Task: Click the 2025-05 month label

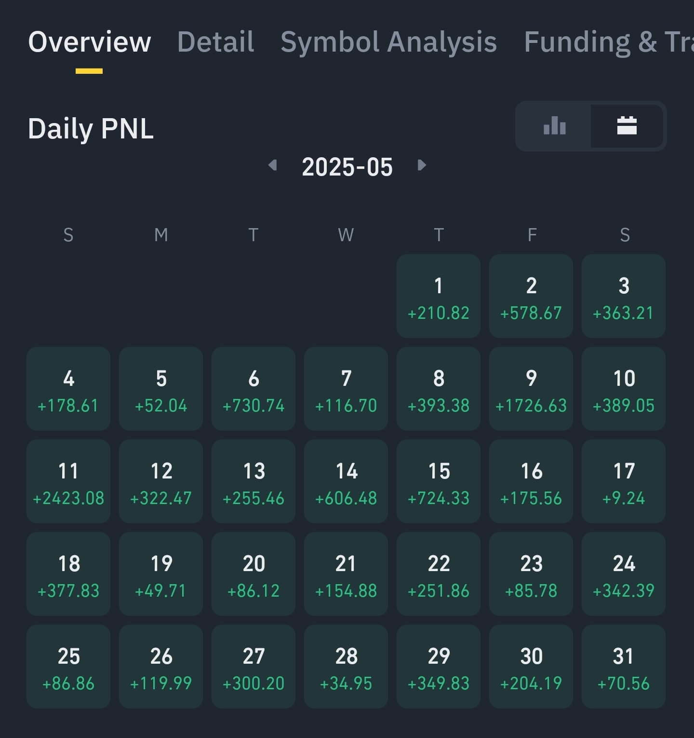Action: click(x=347, y=166)
